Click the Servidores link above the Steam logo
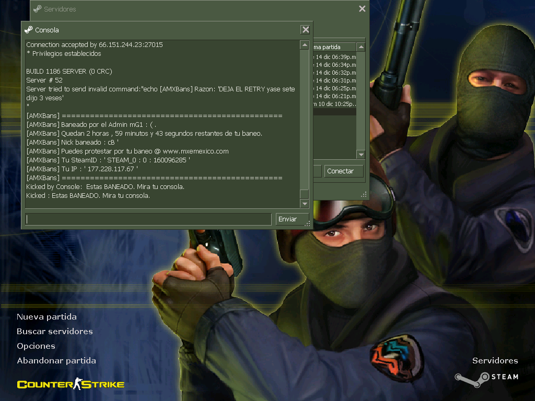Image resolution: width=535 pixels, height=401 pixels. click(x=495, y=361)
